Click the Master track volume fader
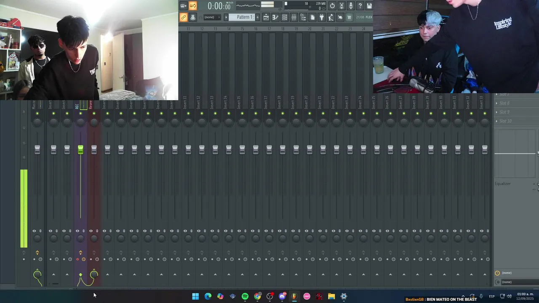This screenshot has height=303, width=539. pyautogui.click(x=37, y=149)
